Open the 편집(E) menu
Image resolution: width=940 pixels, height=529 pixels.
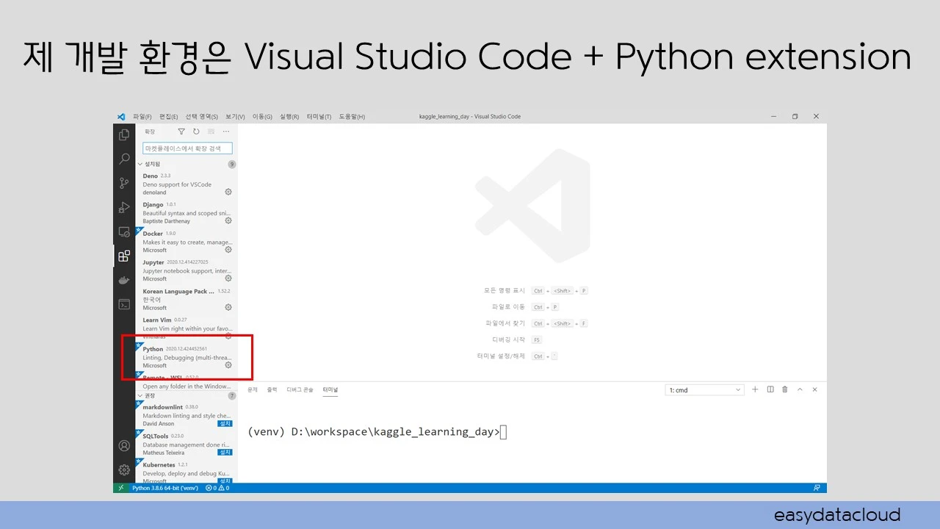169,116
